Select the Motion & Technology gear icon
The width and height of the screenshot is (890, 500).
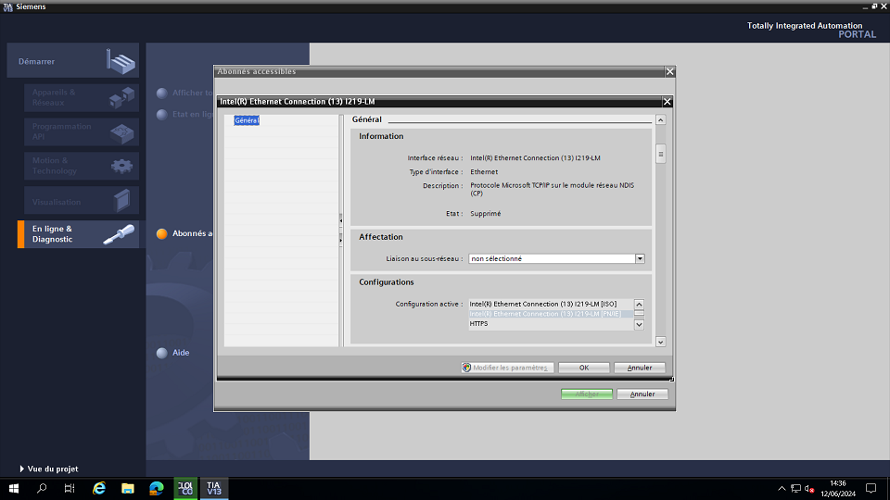click(x=121, y=167)
